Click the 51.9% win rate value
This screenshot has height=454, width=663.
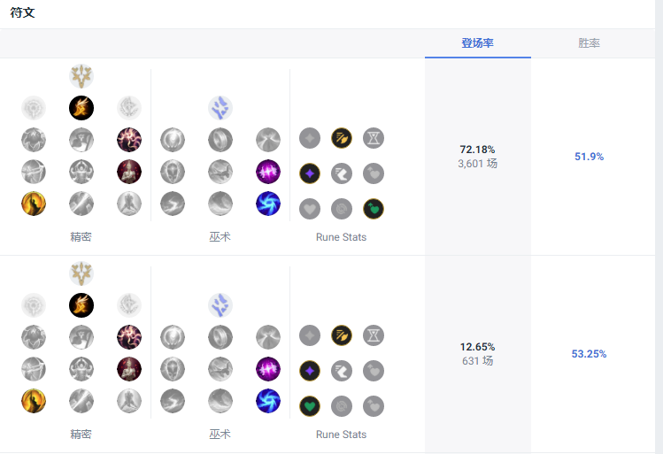point(589,157)
